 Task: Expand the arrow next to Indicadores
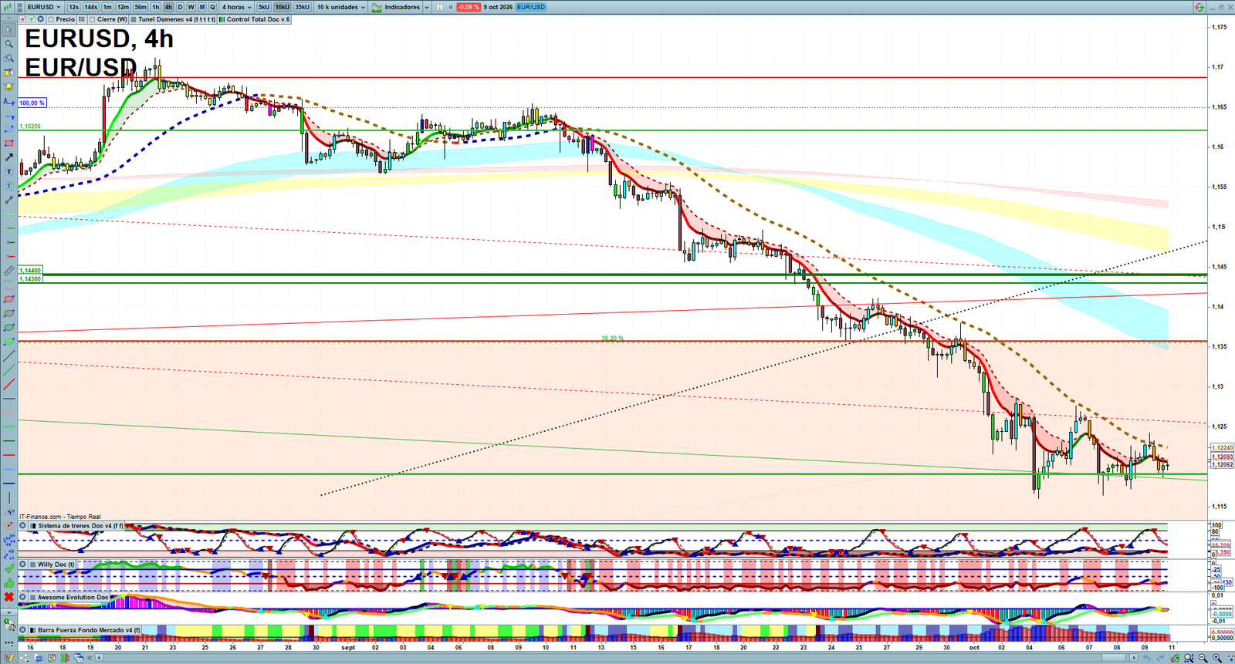tap(426, 7)
